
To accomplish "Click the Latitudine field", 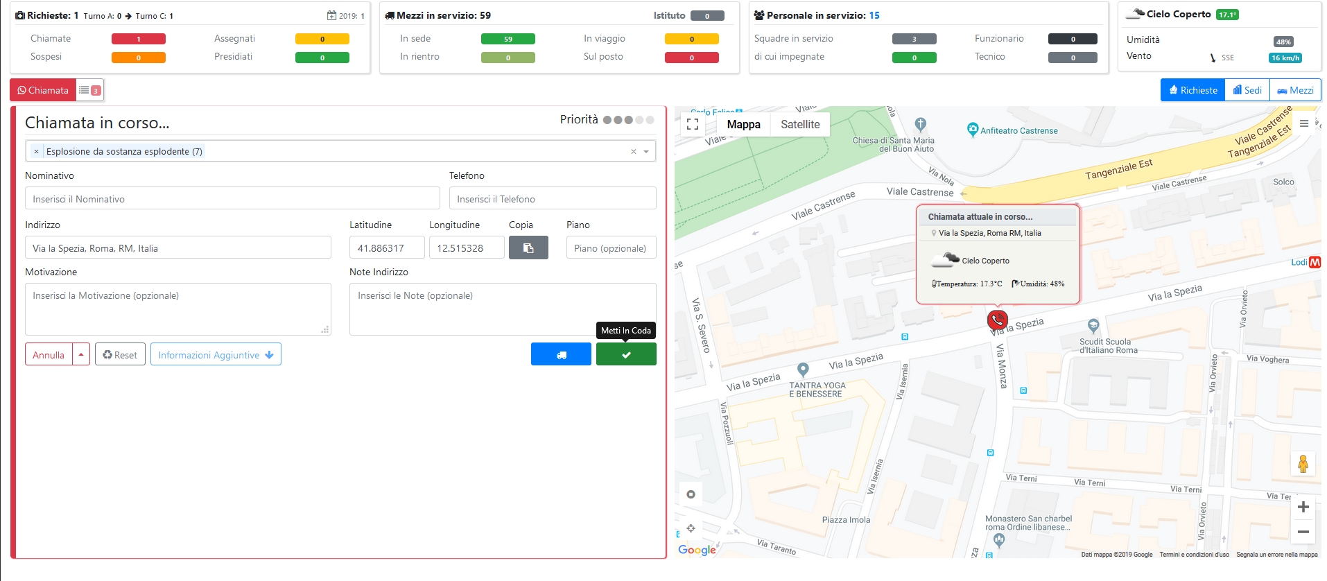I will tap(387, 248).
